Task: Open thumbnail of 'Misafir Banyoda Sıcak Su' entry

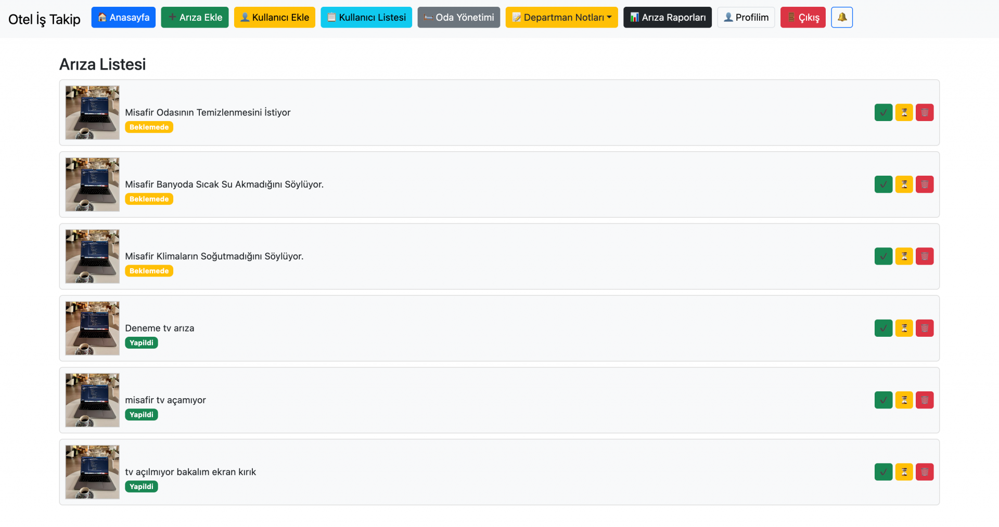Action: click(93, 185)
